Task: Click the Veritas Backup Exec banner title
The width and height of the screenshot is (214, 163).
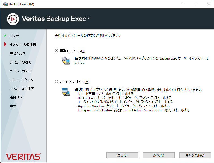Action: [x=56, y=19]
